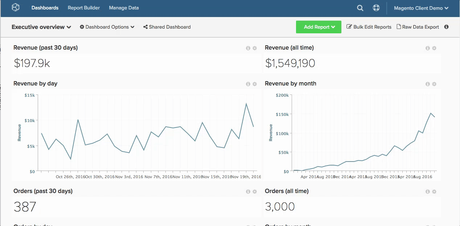Click the RJMetrics logo icon
This screenshot has height=226, width=460.
15,7
